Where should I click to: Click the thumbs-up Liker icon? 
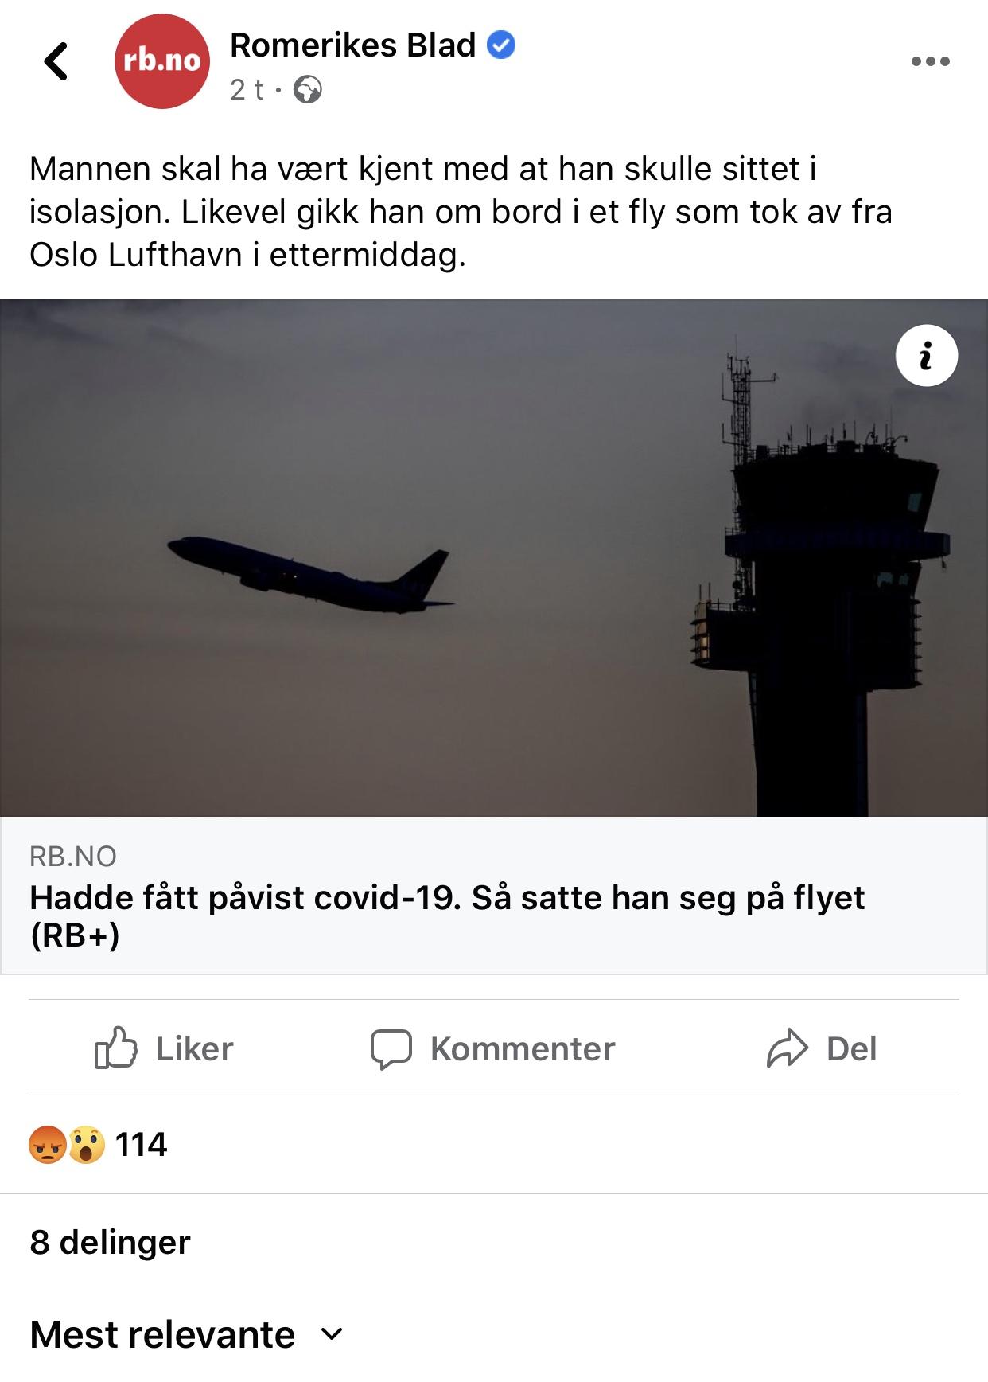coord(116,1048)
